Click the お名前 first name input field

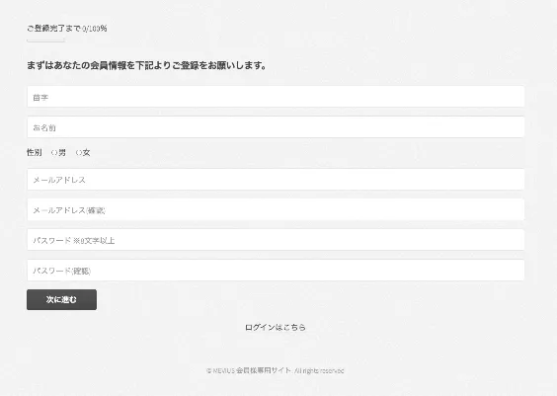[x=276, y=127]
